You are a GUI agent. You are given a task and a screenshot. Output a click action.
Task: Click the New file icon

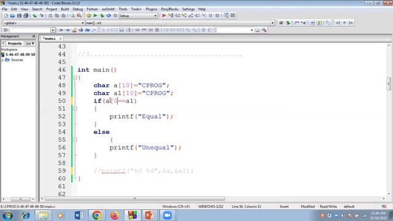pyautogui.click(x=6, y=15)
